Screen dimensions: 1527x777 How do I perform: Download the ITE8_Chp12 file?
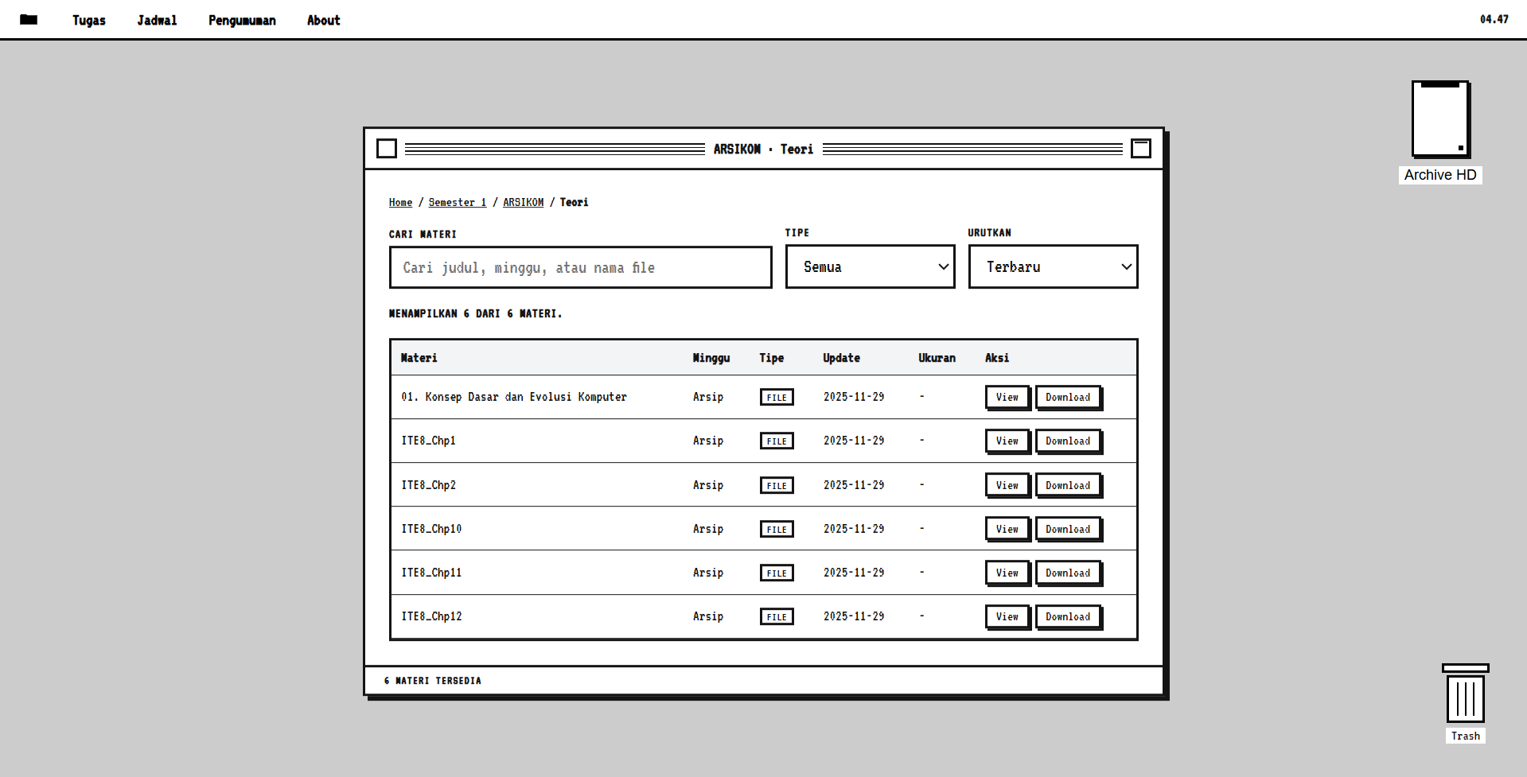click(1068, 616)
